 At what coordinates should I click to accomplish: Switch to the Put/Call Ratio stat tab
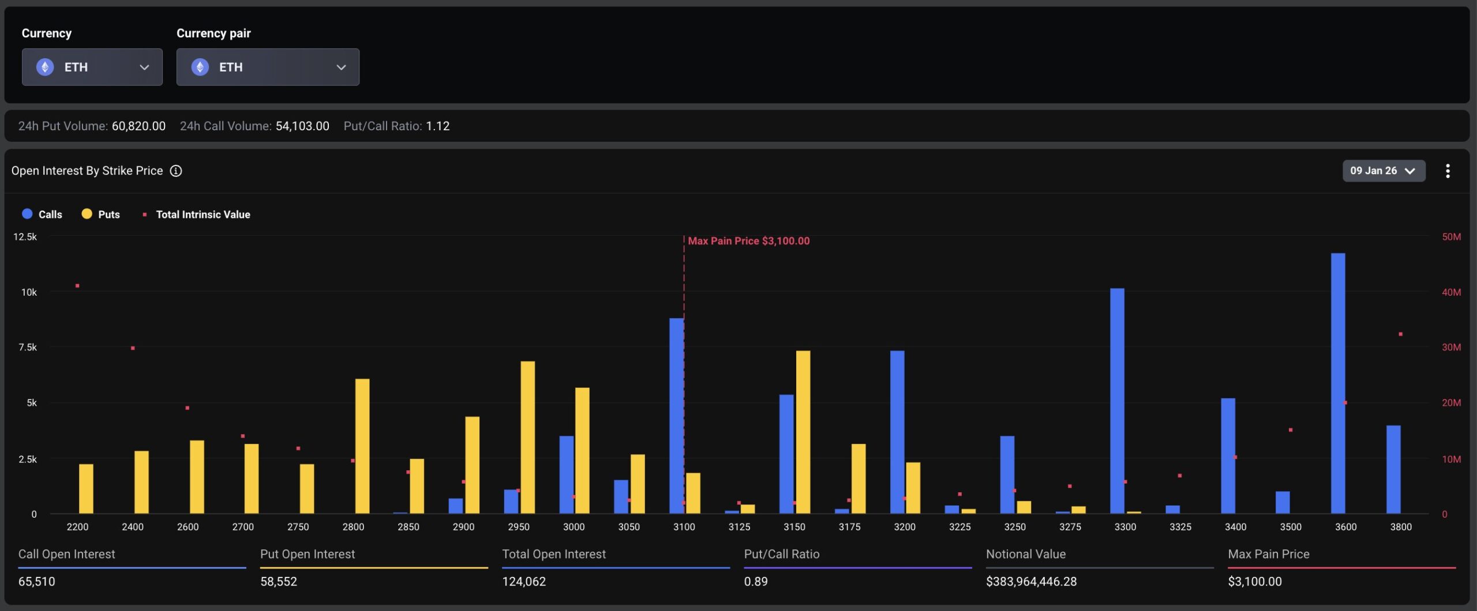(782, 555)
